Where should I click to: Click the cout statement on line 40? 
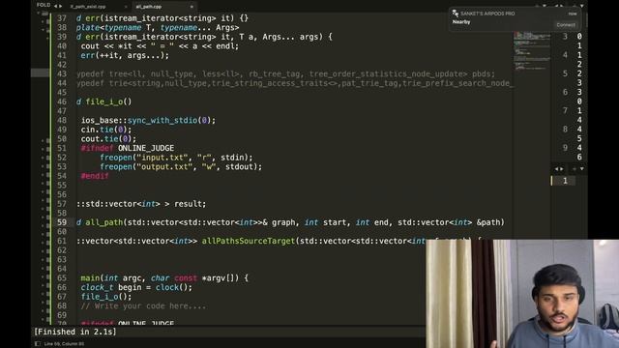click(x=160, y=45)
